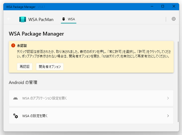This screenshot has height=135, width=182.
Task: Click the WSA PacMan cube logo icon
Action: (x=23, y=19)
